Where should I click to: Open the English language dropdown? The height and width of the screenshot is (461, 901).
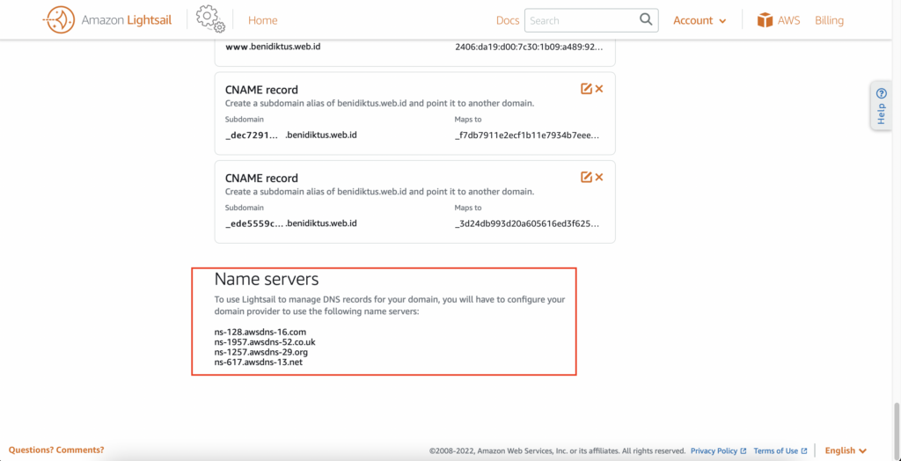tap(846, 450)
